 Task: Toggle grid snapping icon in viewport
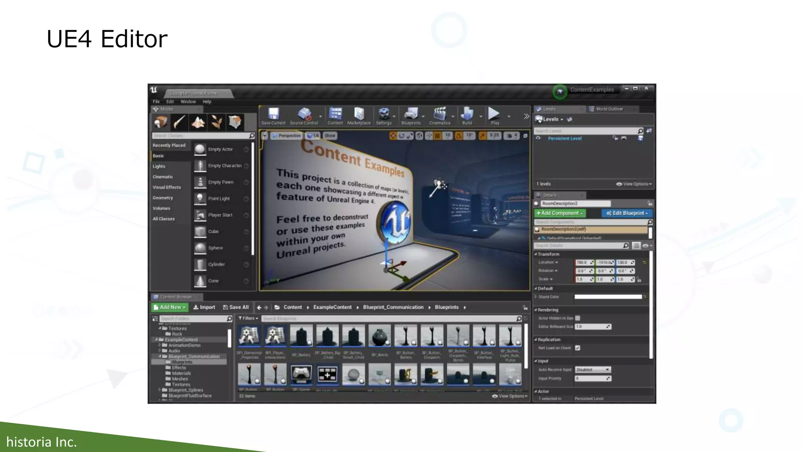tap(437, 136)
